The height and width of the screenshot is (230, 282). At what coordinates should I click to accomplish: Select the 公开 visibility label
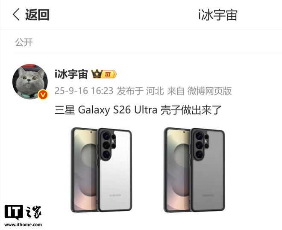[24, 42]
